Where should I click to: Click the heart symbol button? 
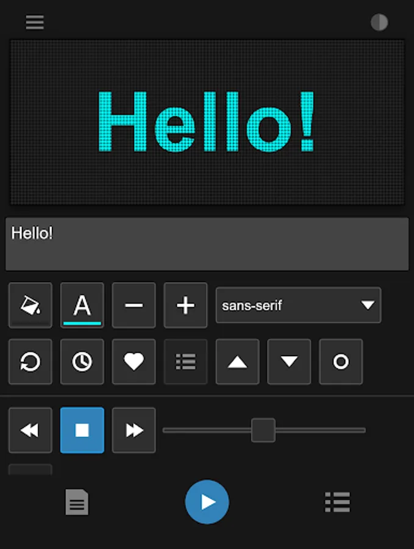134,362
